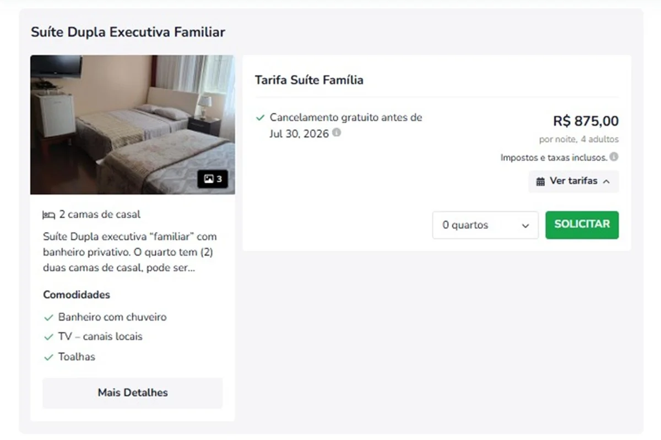Screen dimensions: 661x440
Task: Open the 0 quartos room selector
Action: (x=485, y=225)
